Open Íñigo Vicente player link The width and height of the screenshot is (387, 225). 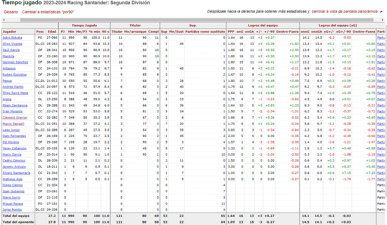point(12,44)
